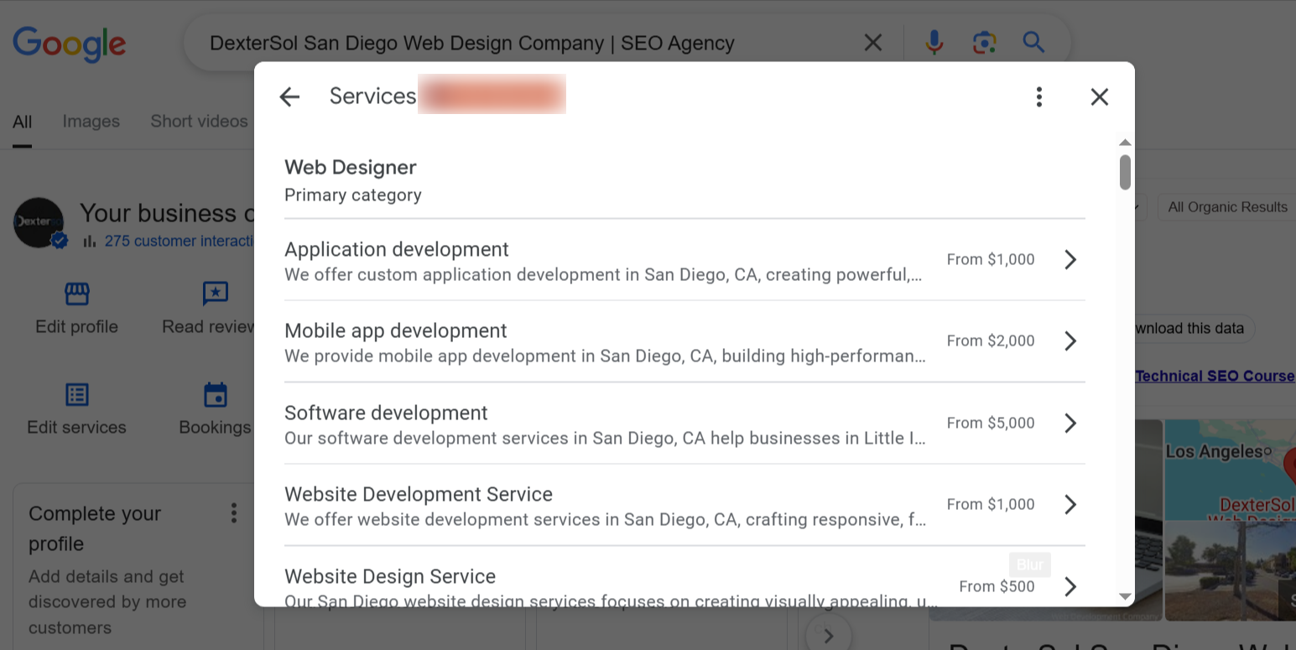Expand the Website Design Service row
This screenshot has height=650, width=1296.
684,577
